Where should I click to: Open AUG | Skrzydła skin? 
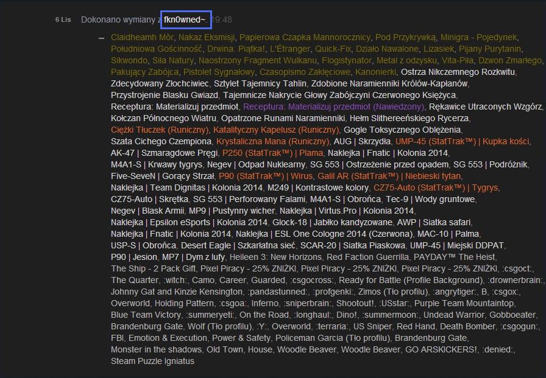(x=362, y=141)
